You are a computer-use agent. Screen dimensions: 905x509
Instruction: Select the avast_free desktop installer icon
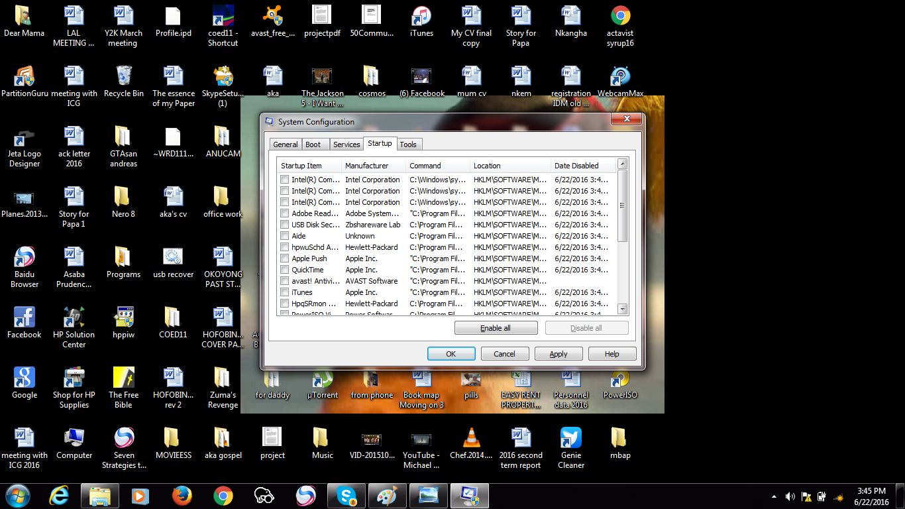272,22
